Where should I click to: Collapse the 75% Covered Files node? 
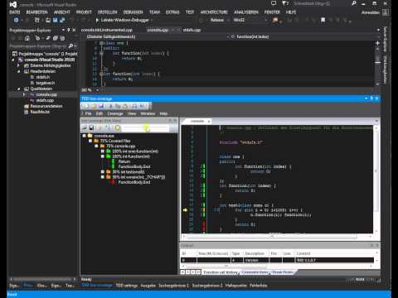point(90,141)
